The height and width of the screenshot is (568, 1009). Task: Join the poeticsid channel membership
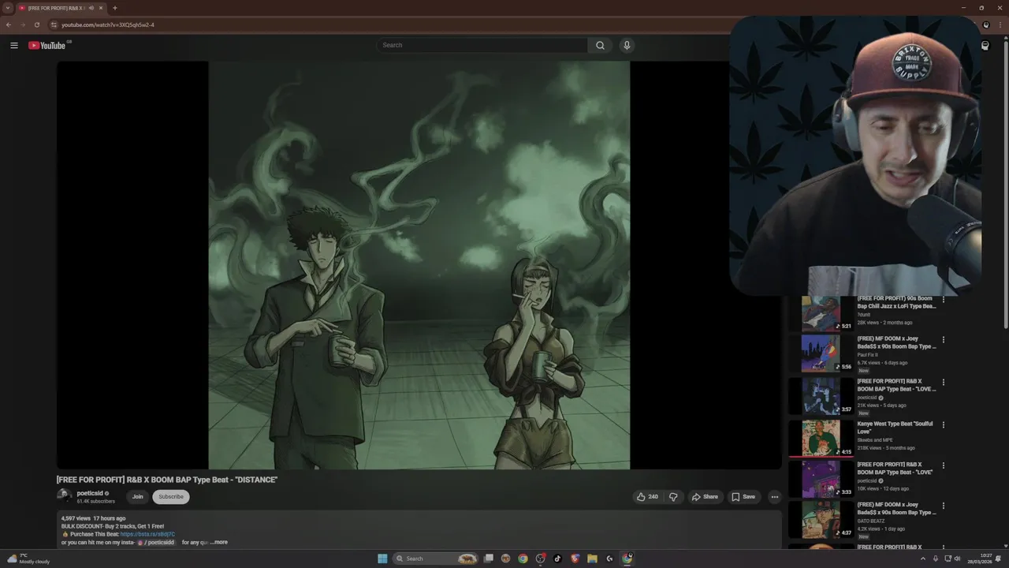tap(137, 497)
